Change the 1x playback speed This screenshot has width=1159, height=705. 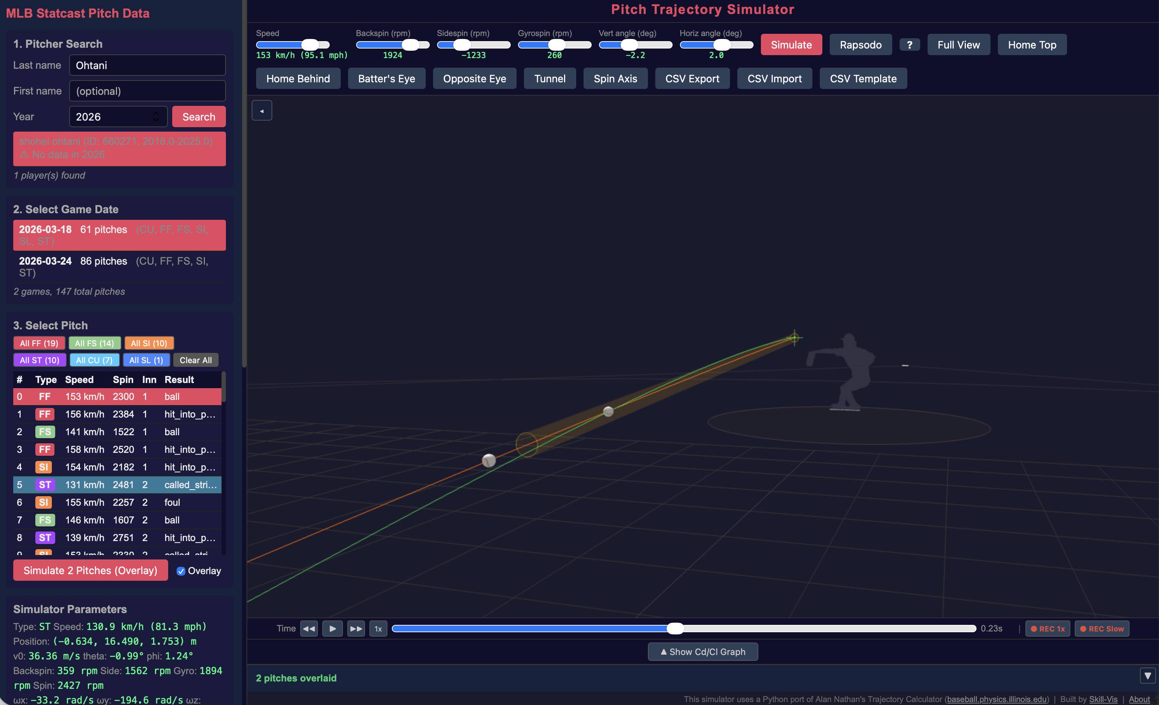[x=378, y=629]
